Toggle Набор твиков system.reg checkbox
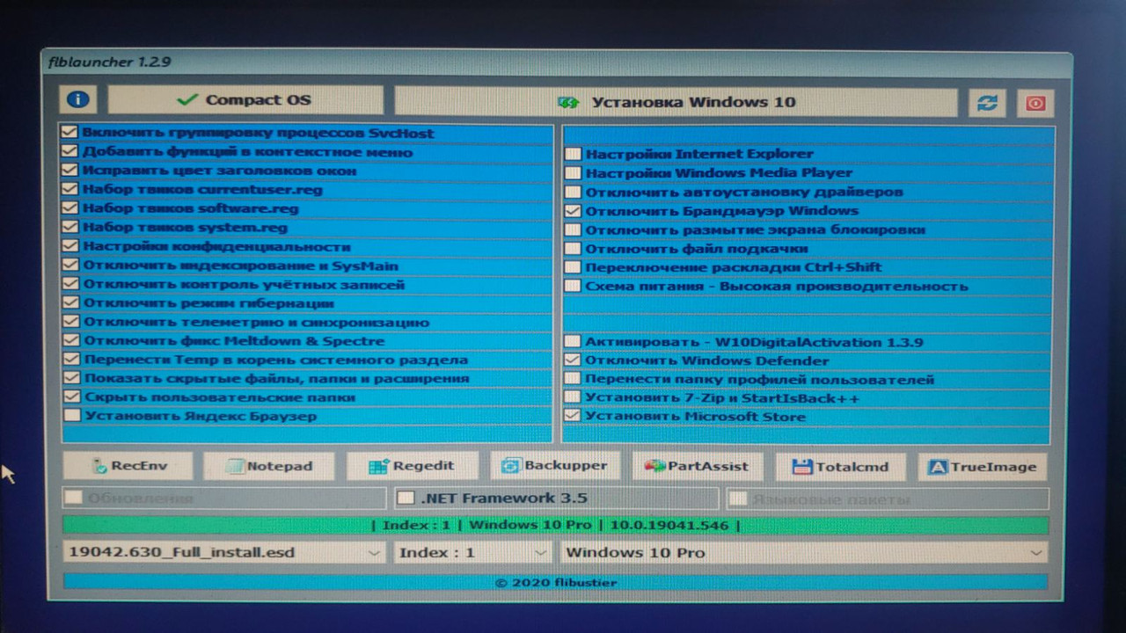 coord(69,228)
